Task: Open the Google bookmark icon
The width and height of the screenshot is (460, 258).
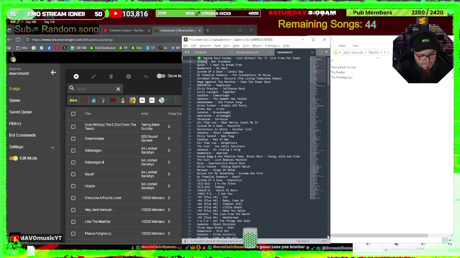Action: point(34,48)
